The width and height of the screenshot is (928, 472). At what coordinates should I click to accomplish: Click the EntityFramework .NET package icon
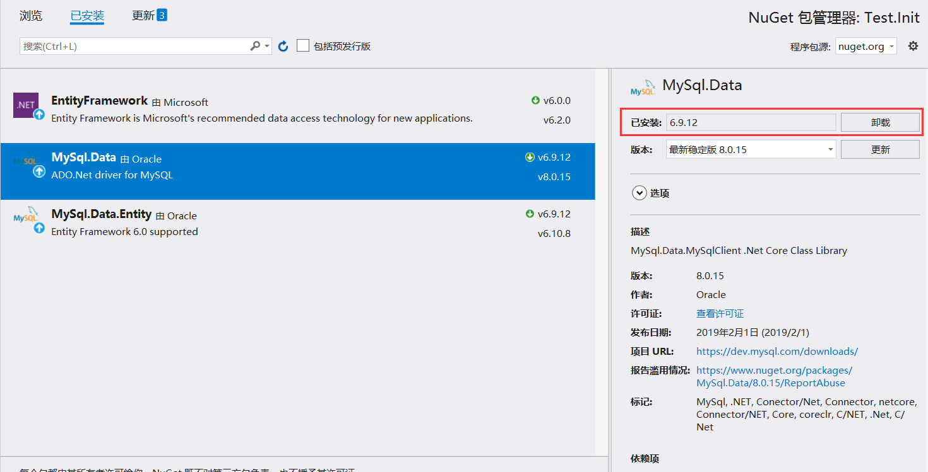tap(26, 105)
